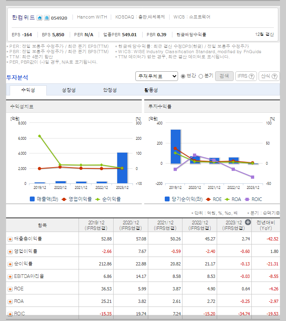Toggle 순이익률 green legend marker

(x=97, y=199)
